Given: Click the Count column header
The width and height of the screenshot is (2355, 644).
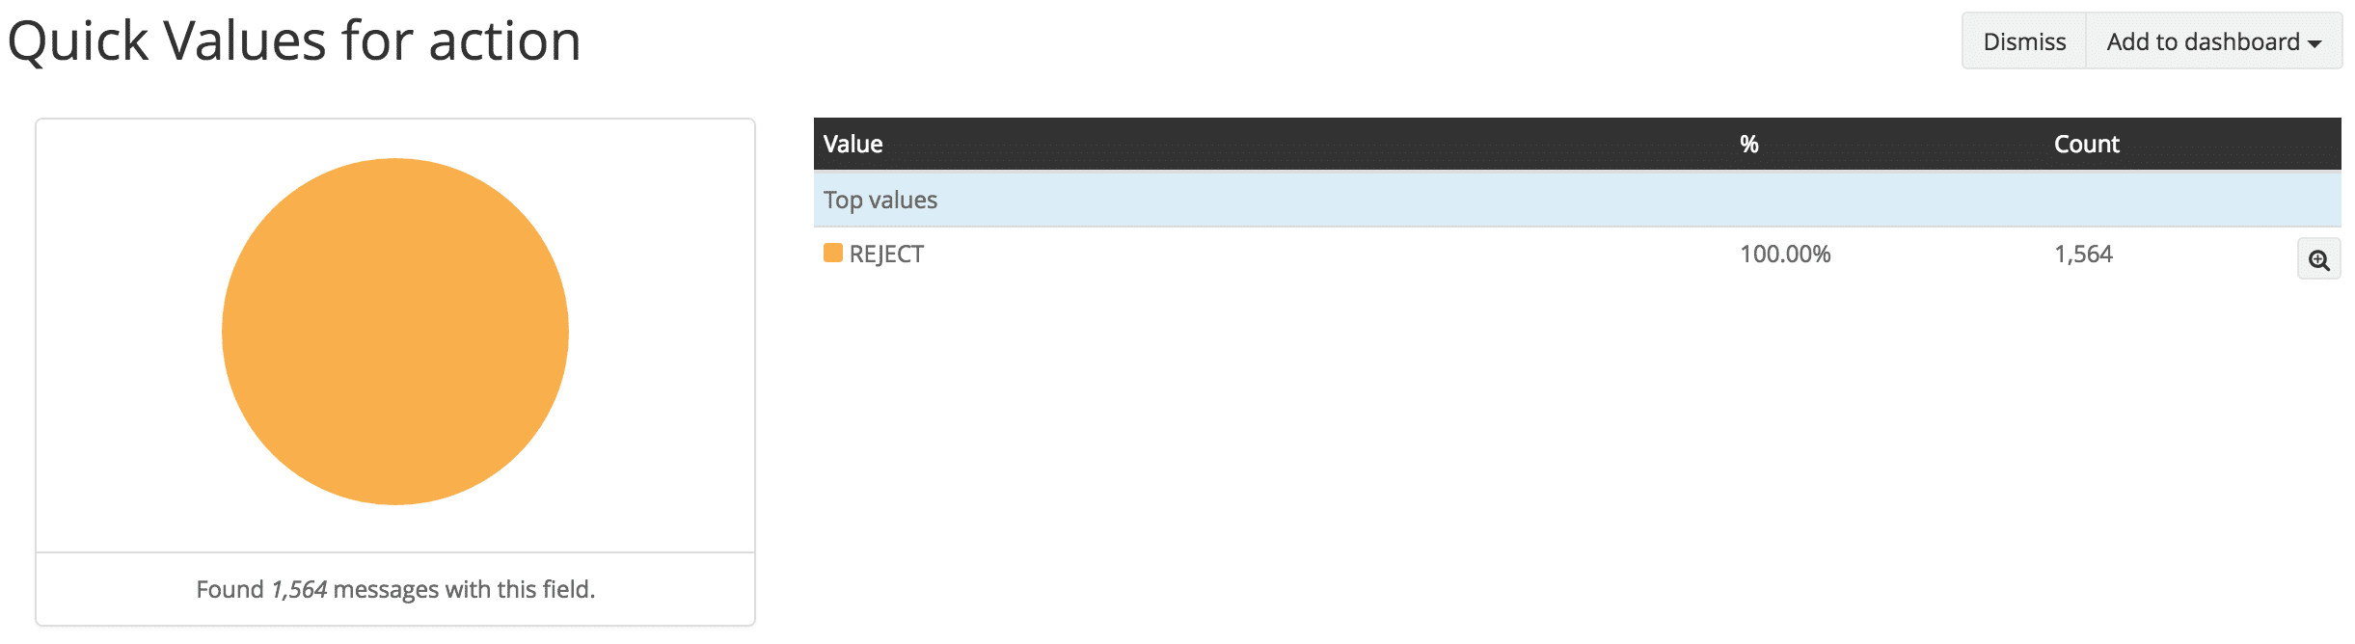Looking at the screenshot, I should (2086, 145).
